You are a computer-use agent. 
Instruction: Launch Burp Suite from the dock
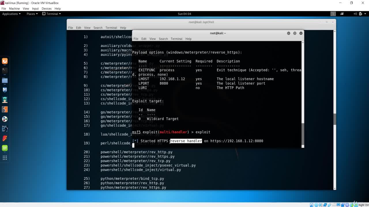(5, 109)
